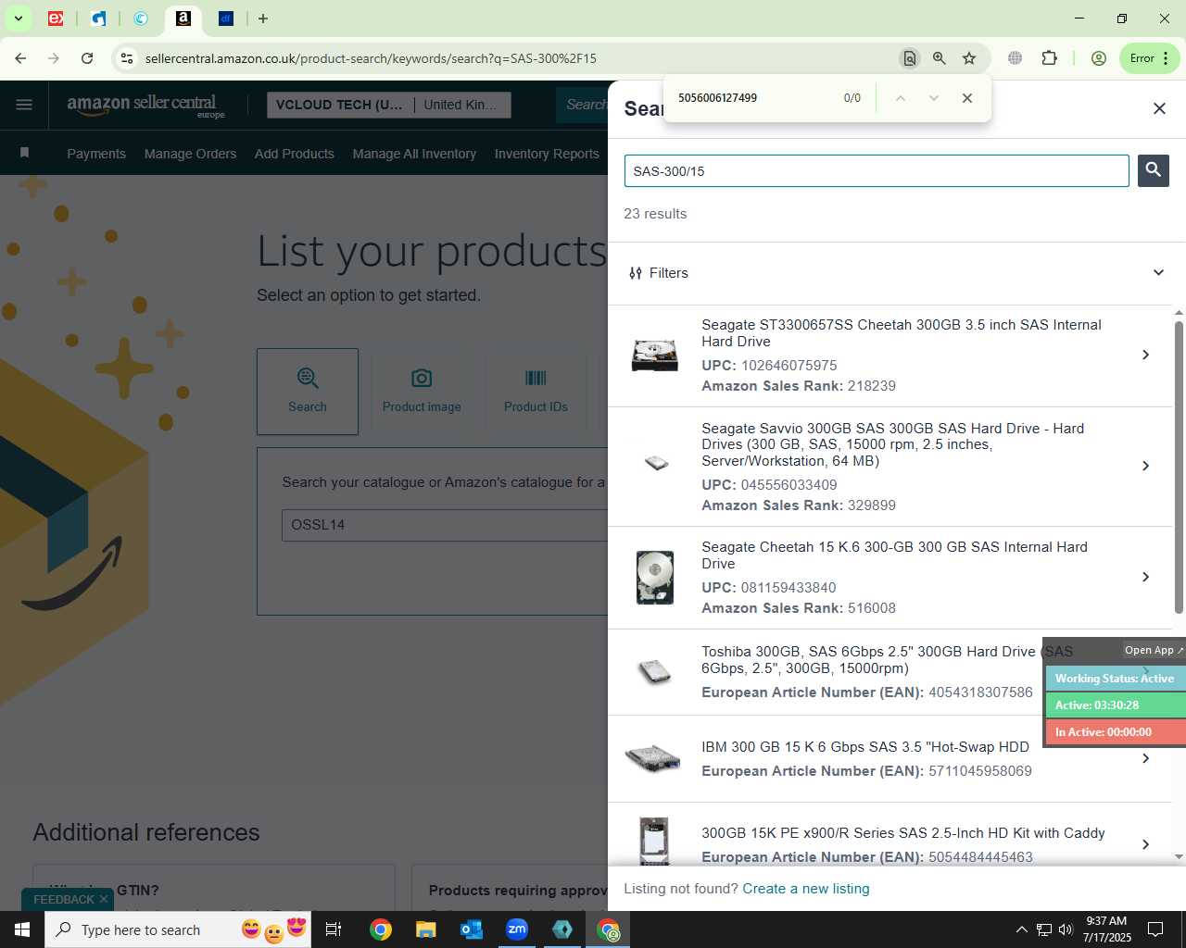The height and width of the screenshot is (948, 1186).
Task: Close the search side panel
Action: (x=1159, y=108)
